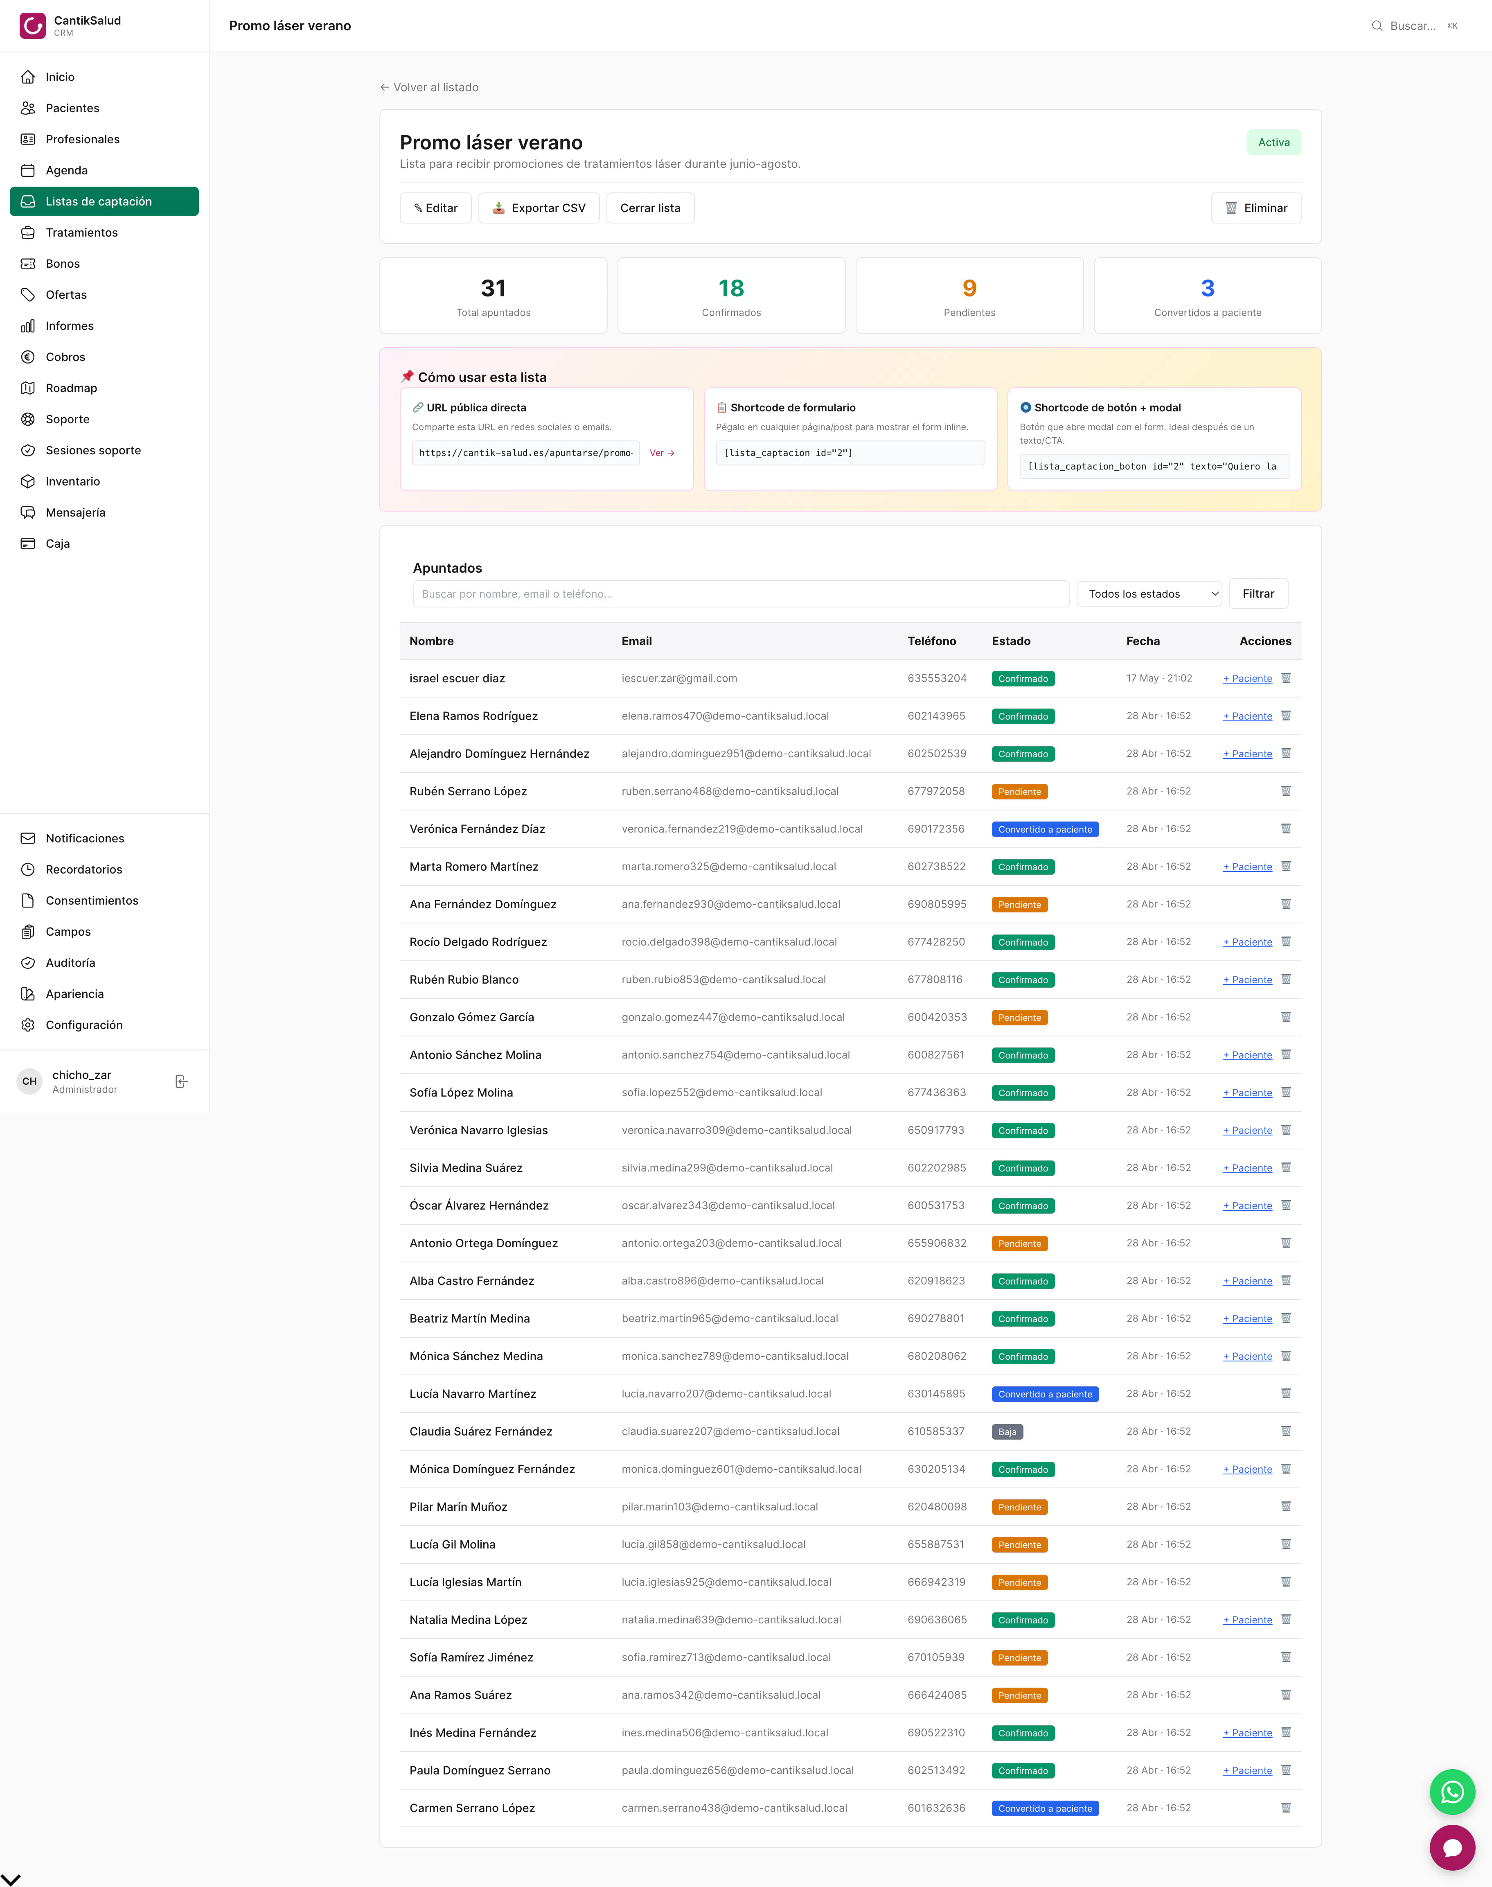Click the Baja status badge

coord(1007,1432)
